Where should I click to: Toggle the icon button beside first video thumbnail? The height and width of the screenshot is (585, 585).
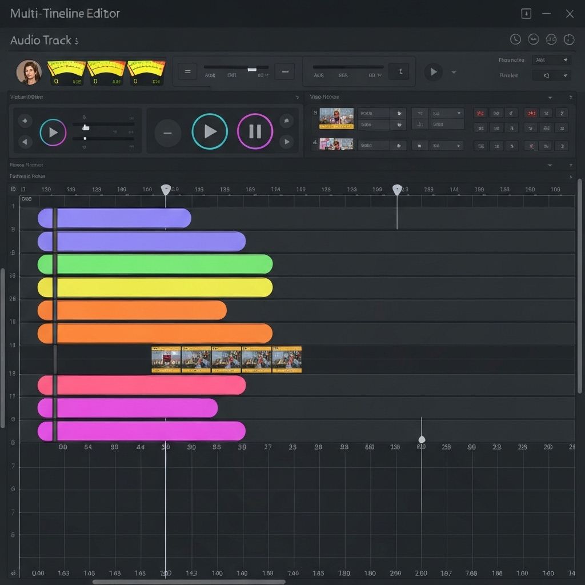[399, 113]
